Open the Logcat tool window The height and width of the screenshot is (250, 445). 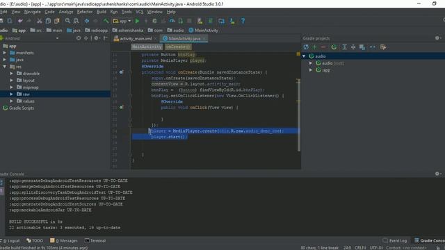tap(10, 241)
